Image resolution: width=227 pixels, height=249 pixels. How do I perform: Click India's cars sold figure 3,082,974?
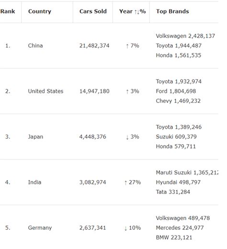pos(92,182)
